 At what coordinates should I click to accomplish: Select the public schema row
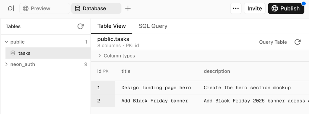point(46,42)
